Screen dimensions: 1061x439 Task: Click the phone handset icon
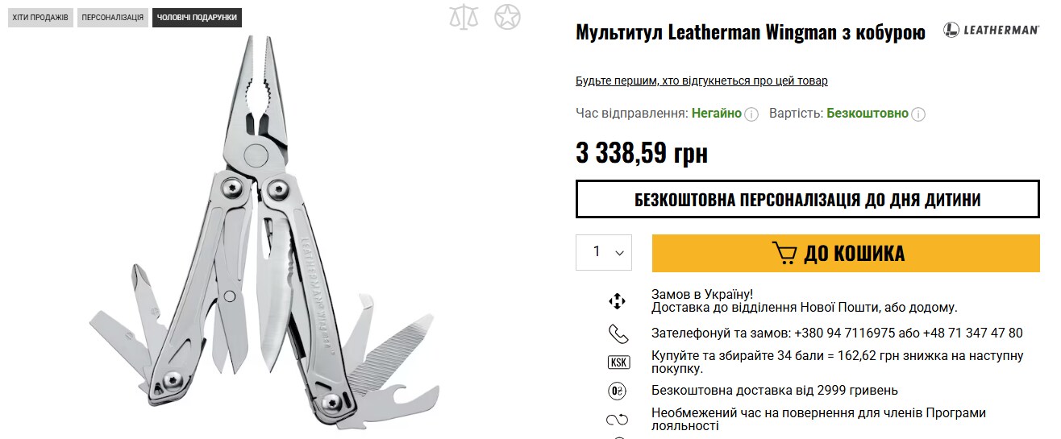(x=617, y=333)
